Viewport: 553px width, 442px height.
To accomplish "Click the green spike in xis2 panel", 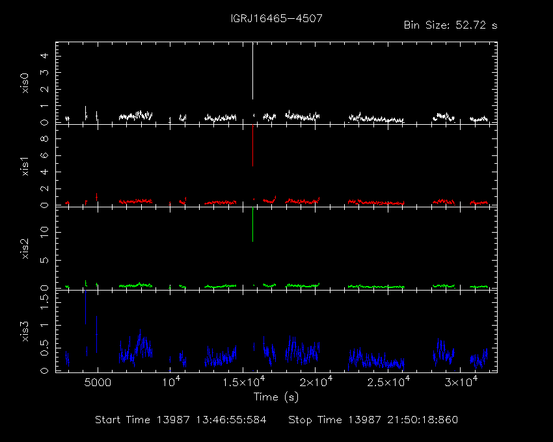I will tap(252, 224).
